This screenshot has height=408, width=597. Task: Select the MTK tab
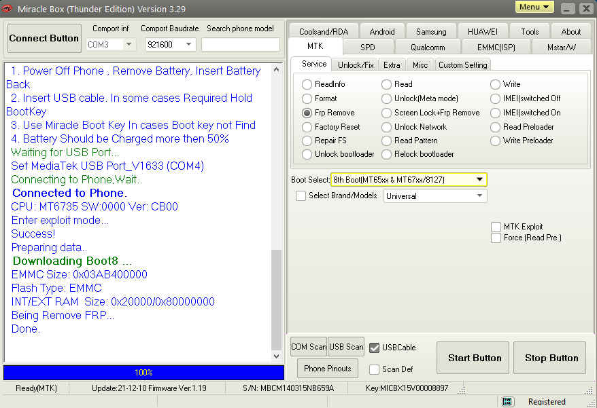(x=315, y=46)
